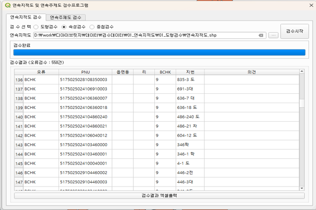This screenshot has height=210, width=316.
Task: Click the 읍면동 column header
Action: coord(123,72)
